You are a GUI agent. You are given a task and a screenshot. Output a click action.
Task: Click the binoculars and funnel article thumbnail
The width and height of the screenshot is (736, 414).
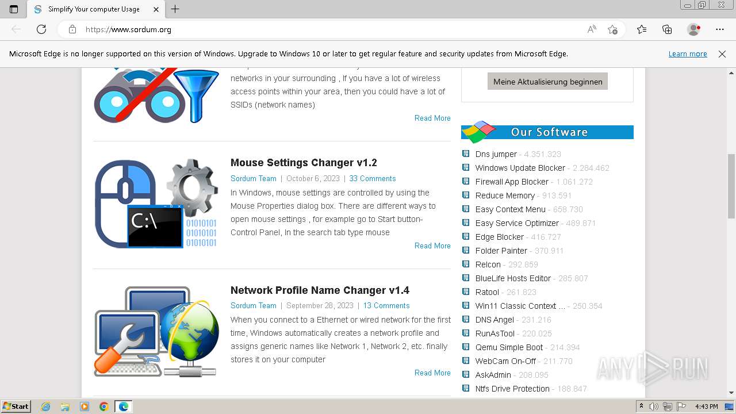pos(156,95)
